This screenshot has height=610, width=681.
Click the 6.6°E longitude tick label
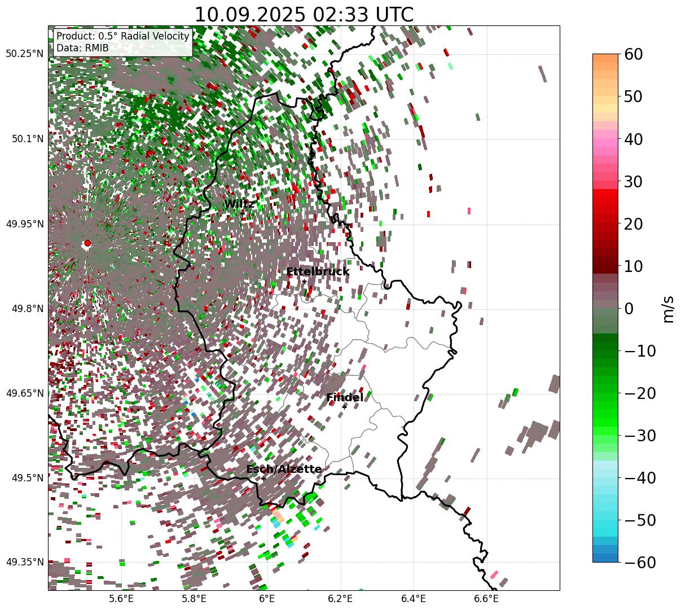(x=486, y=599)
